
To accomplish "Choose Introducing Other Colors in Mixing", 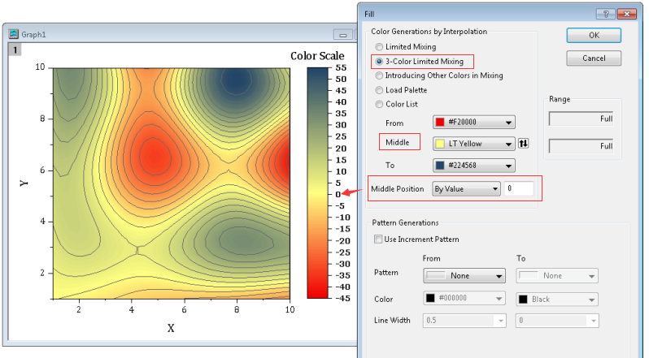I will pyautogui.click(x=379, y=75).
